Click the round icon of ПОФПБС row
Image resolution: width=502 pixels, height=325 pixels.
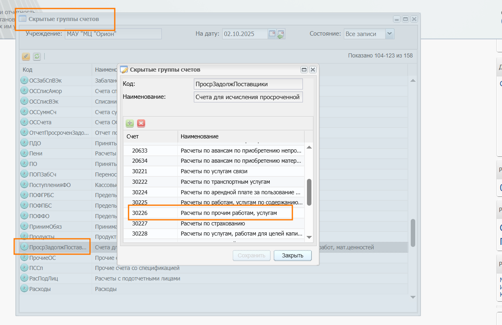point(24,206)
